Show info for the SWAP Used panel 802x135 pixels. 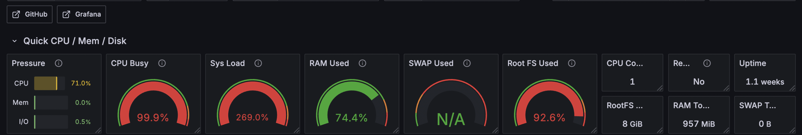[x=467, y=63]
